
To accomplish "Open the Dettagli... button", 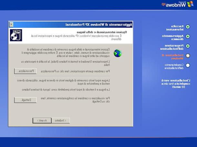I will (26, 100).
